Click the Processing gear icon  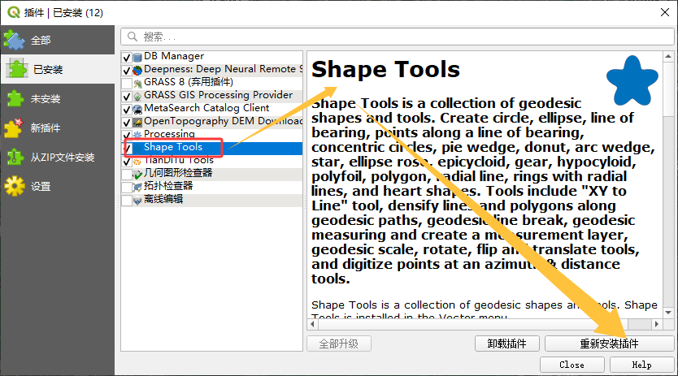coord(137,135)
